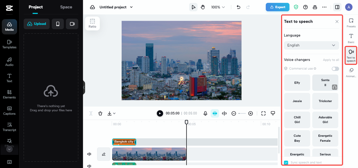This screenshot has height=168, width=358.
Task: Click the Upload button
Action: [37, 24]
